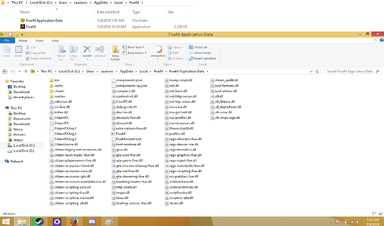This screenshot has width=384, height=226.
Task: Open the Open button dropdown
Action: click(176, 47)
